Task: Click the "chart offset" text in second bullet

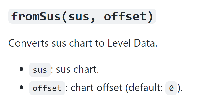Action: click(96, 88)
